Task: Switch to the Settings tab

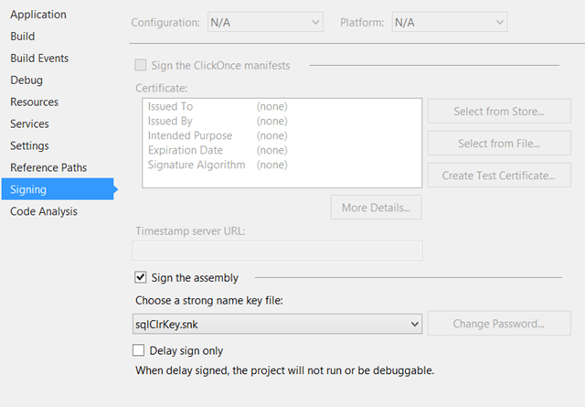Action: point(29,146)
